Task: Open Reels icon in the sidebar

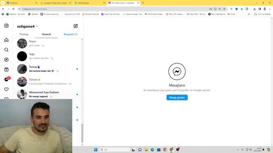Action: click(x=6, y=70)
